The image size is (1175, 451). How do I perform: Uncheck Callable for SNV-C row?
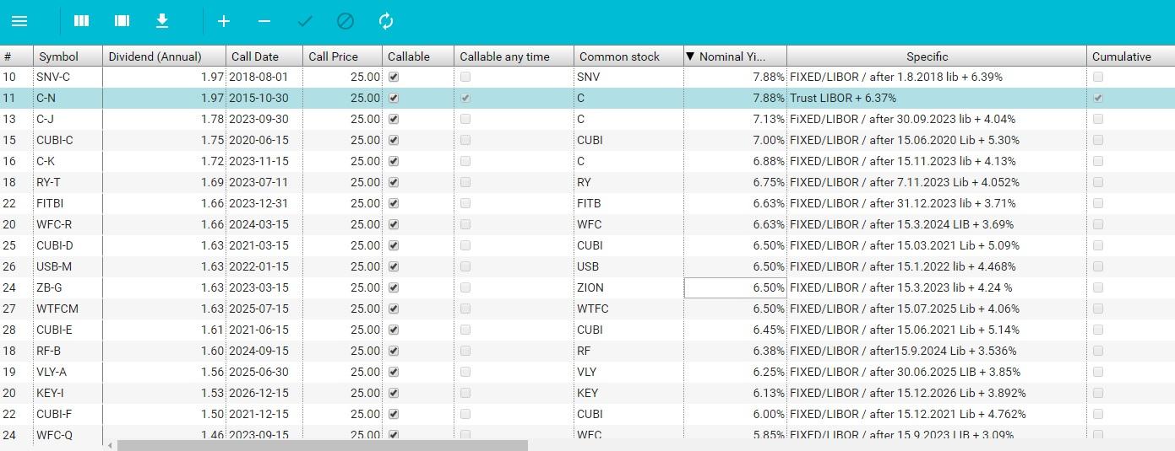tap(394, 77)
